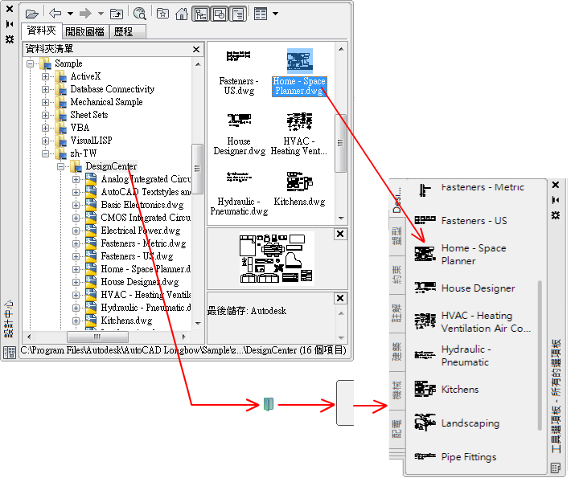Click HVAC - Heating Vent drawing icon
This screenshot has width=571, height=482.
click(299, 121)
